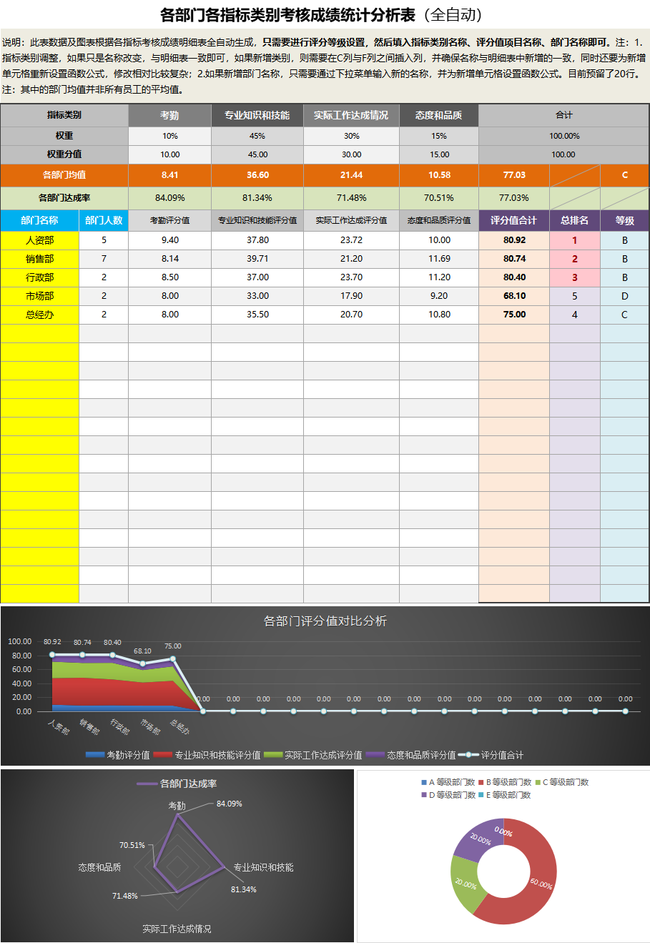This screenshot has width=650, height=943.
Task: Click the 指标类别 header cell
Action: pos(64,115)
